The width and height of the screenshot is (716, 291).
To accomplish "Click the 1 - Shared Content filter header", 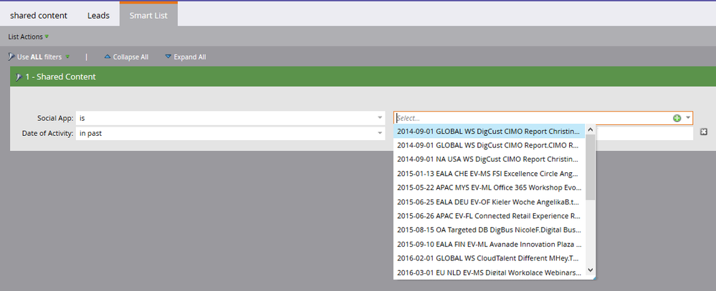I will pos(60,77).
